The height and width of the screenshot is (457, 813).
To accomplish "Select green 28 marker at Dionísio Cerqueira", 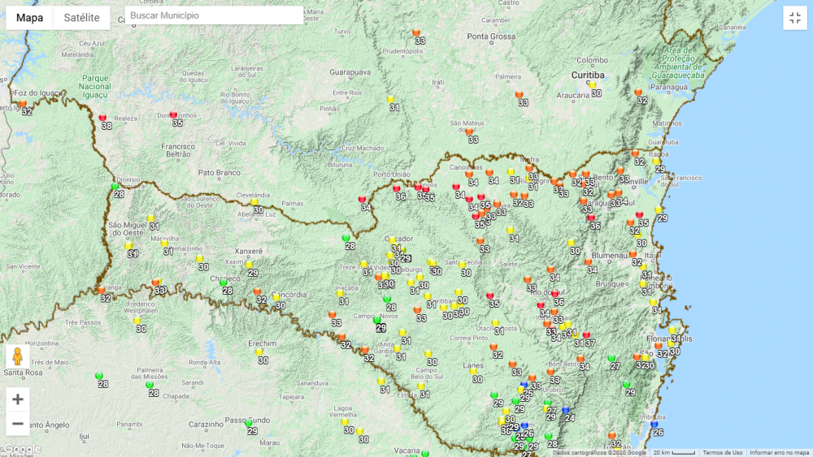I will click(115, 187).
